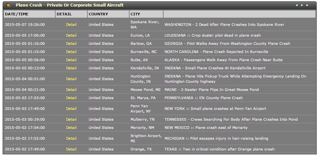Click the rightmost dot in the panel header
Image resolution: width=319 pixels, height=157 pixels.
307,5
